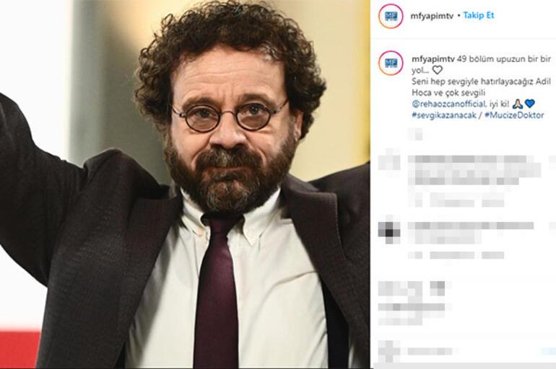Open the blurred avatar at the bottom comment

click(389, 350)
